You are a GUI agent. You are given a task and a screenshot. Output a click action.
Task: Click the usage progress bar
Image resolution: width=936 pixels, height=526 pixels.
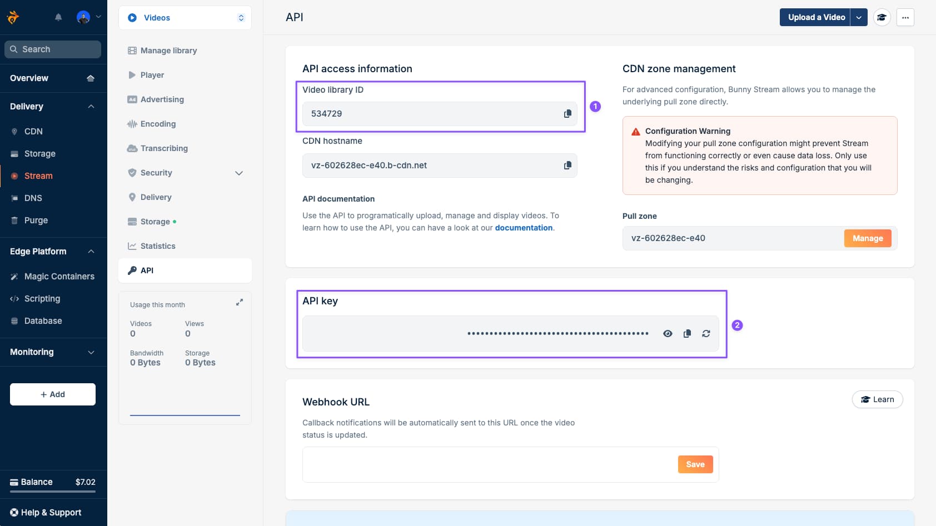pyautogui.click(x=185, y=414)
